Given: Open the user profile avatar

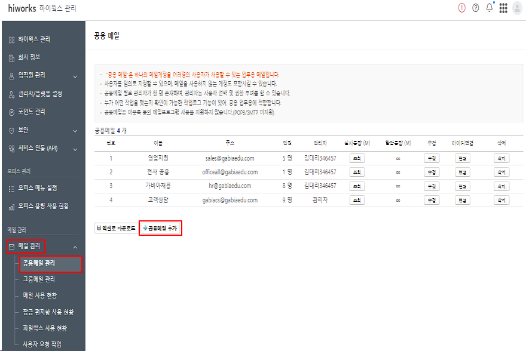Looking at the screenshot, I should point(517,8).
